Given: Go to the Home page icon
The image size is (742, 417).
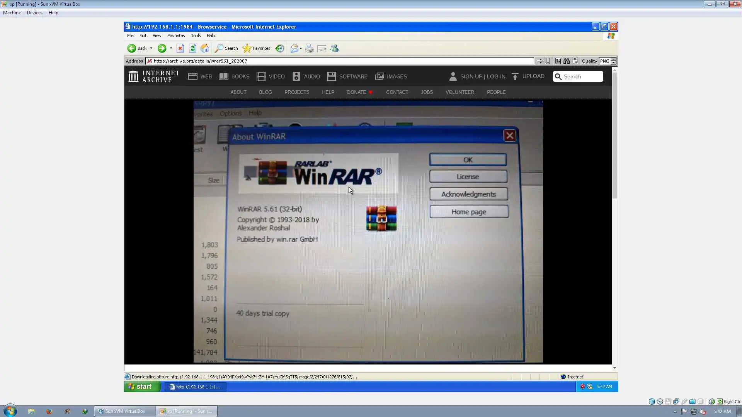Looking at the screenshot, I should click(x=205, y=48).
